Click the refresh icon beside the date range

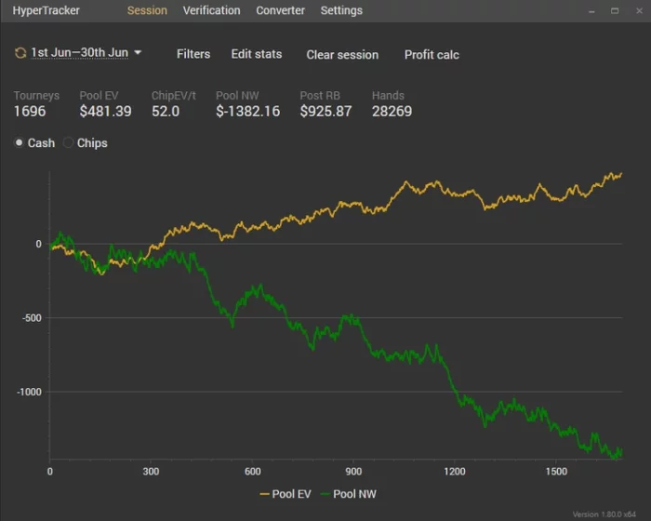(20, 53)
